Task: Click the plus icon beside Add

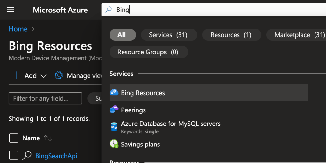Action: [x=16, y=75]
